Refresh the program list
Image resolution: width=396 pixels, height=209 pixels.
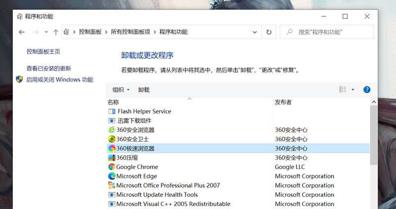click(269, 32)
